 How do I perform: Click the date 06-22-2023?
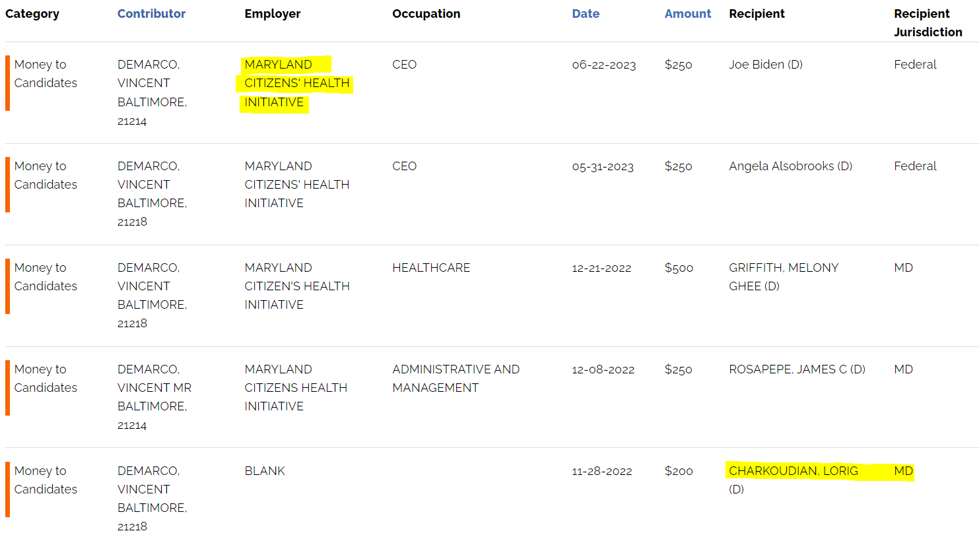click(x=603, y=65)
